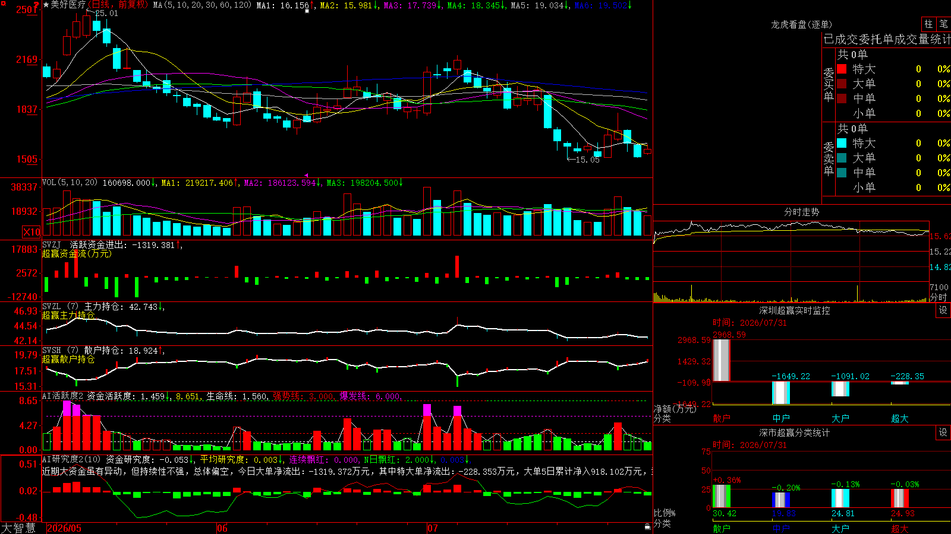Click the 已成交委托单成交量统计 header
Screen dimensions: 951x534
point(887,39)
